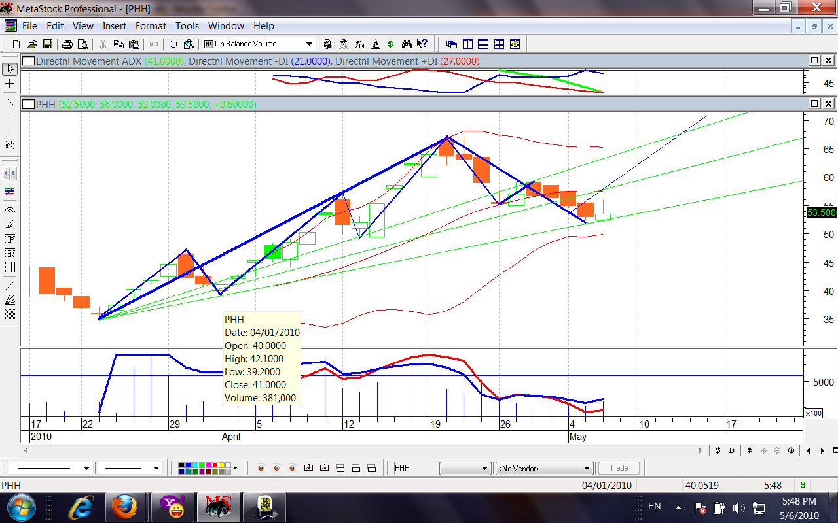This screenshot has height=523, width=838.
Task: Open the No Vendor dropdown
Action: (x=545, y=468)
